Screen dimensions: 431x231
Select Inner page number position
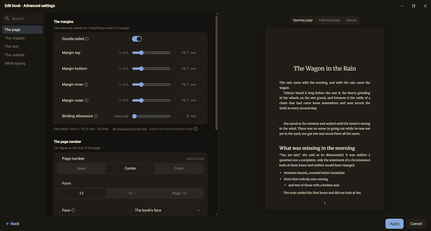point(81,169)
